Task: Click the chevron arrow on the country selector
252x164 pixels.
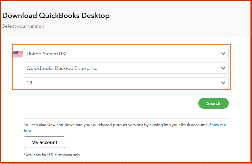Action: pyautogui.click(x=223, y=54)
